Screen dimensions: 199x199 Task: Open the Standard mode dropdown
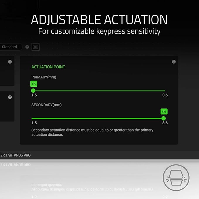(x=11, y=47)
